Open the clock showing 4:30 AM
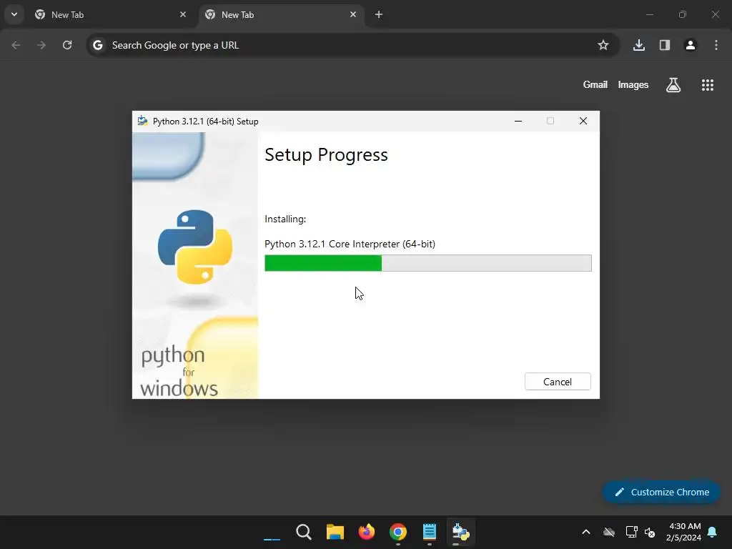This screenshot has width=732, height=549. pyautogui.click(x=684, y=532)
